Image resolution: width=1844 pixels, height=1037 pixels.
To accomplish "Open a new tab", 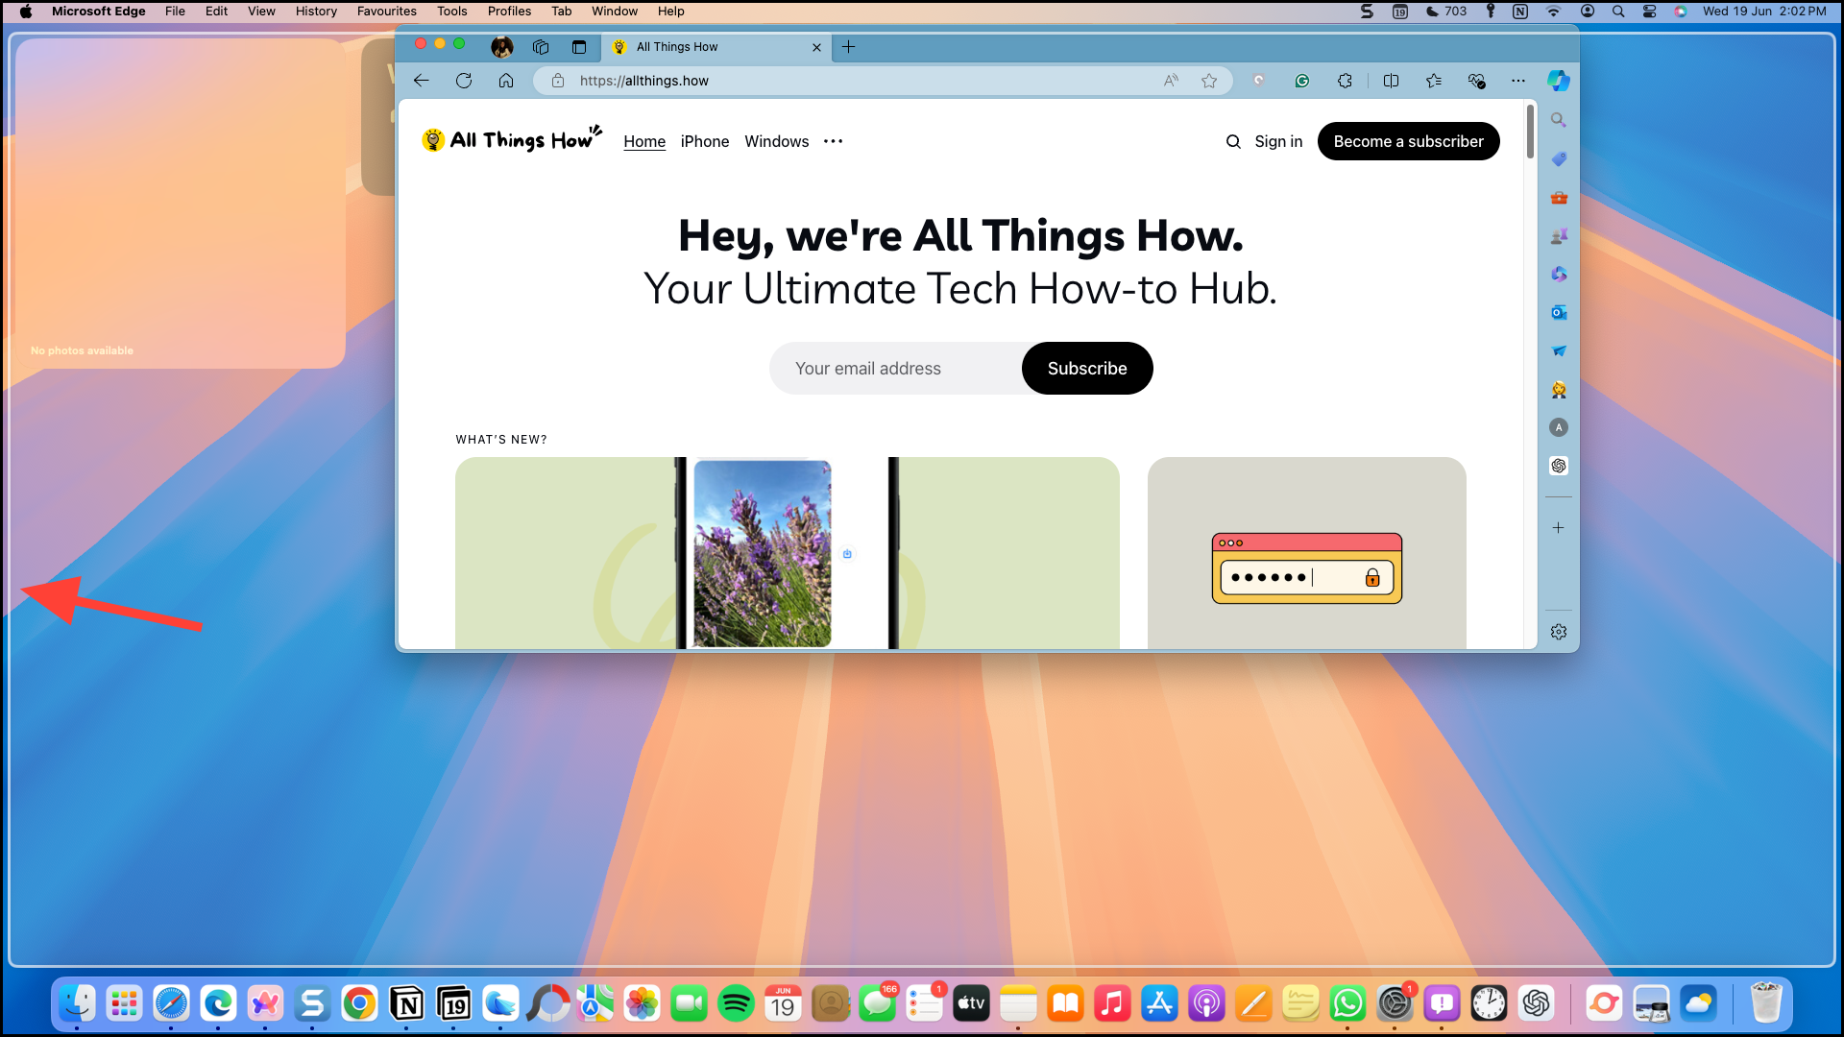I will (x=849, y=47).
